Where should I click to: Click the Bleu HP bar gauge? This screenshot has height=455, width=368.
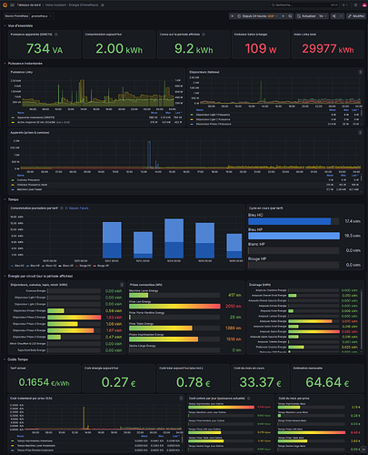tap(293, 236)
